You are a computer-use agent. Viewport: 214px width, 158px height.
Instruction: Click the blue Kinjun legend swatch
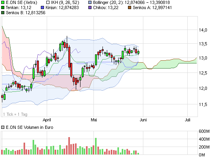click(x=42, y=7)
